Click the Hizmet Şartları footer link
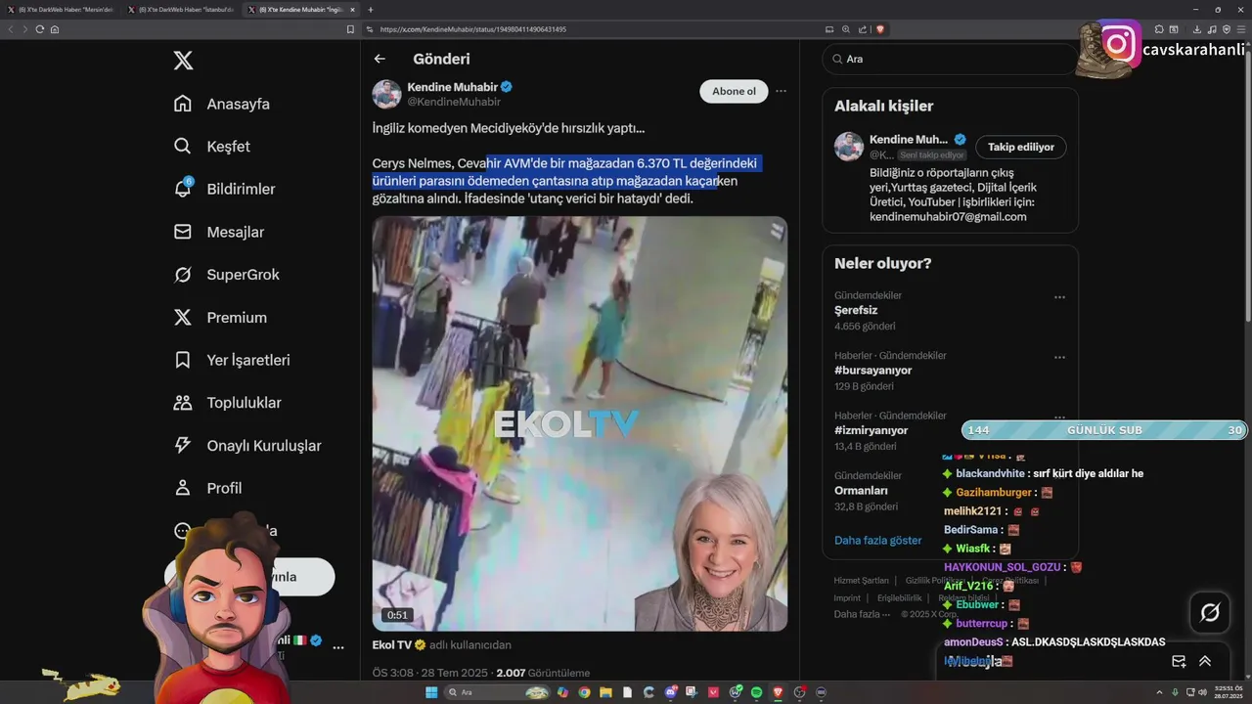Image resolution: width=1252 pixels, height=704 pixels. click(861, 580)
